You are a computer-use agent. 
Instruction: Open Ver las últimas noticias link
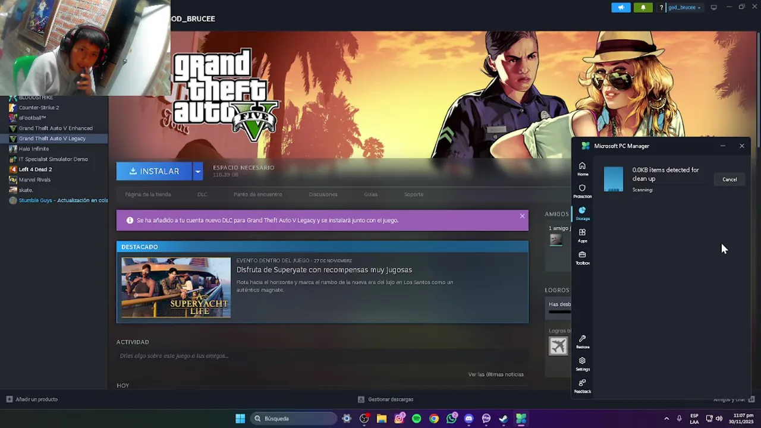click(x=496, y=374)
